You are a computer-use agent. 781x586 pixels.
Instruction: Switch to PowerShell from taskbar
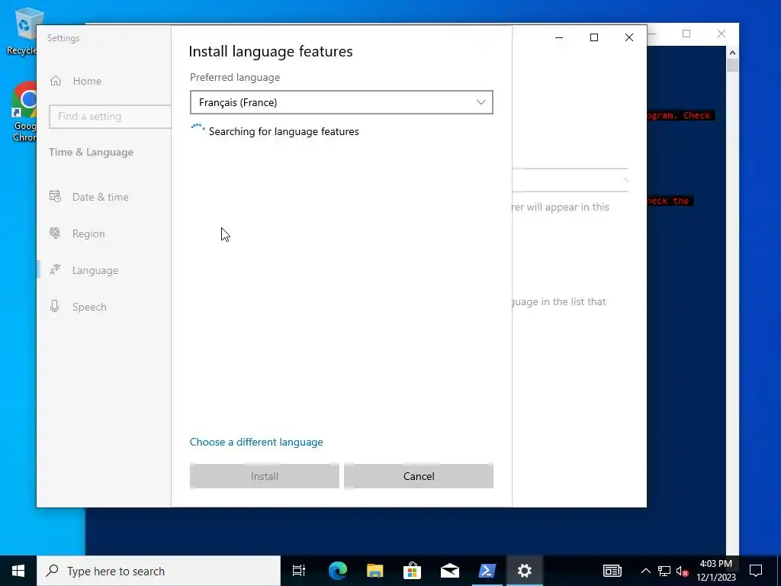coord(487,571)
